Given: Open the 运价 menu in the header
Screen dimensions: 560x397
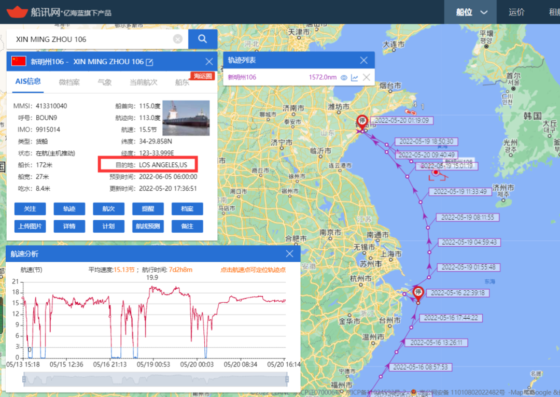Looking at the screenshot, I should pos(516,12).
